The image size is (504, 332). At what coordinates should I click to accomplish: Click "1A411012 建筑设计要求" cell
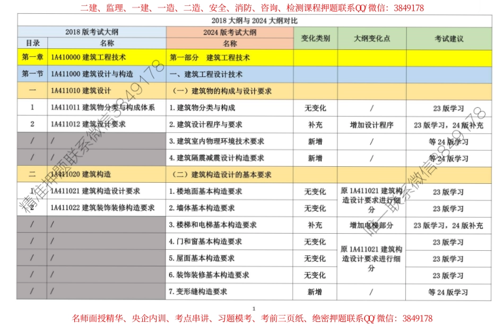coord(107,124)
